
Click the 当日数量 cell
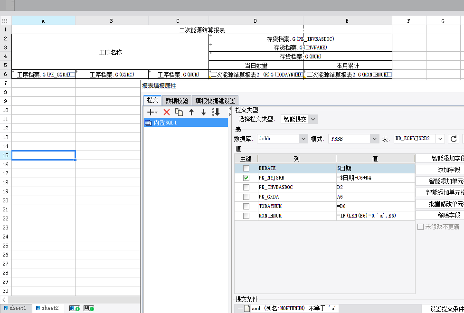pos(256,66)
